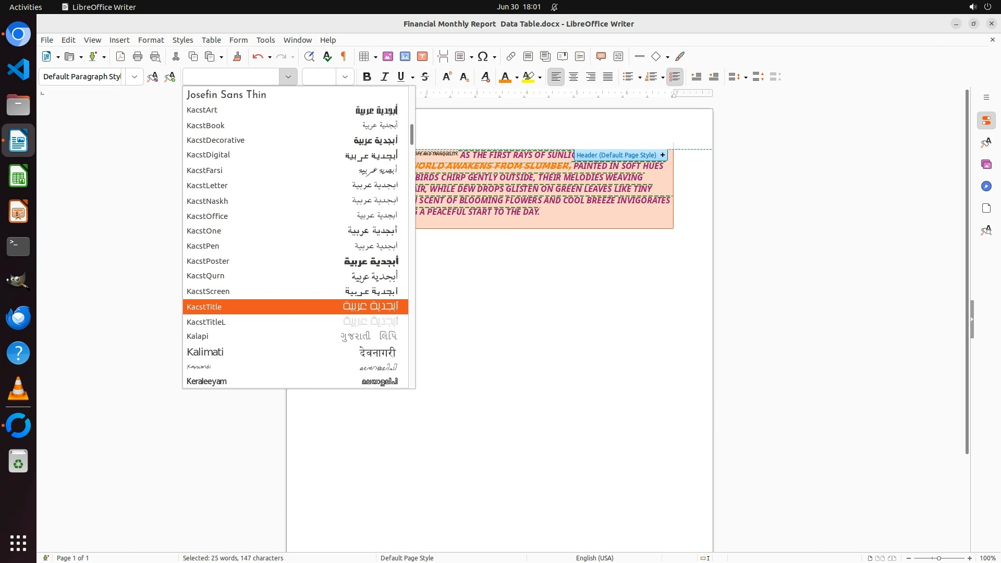This screenshot has width=1001, height=563.
Task: Click the Insert Hyperlink icon
Action: [511, 56]
